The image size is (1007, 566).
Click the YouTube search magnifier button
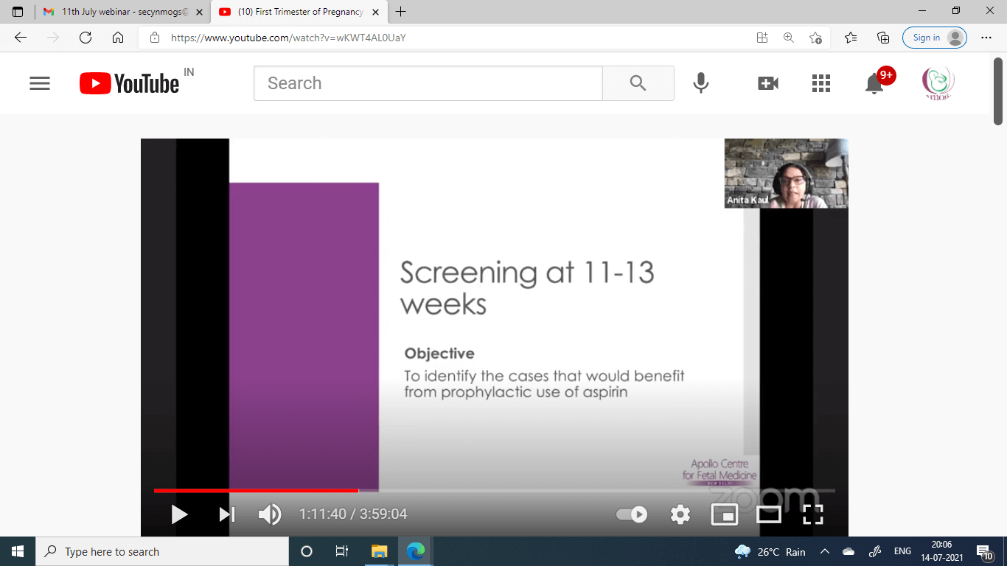[638, 83]
